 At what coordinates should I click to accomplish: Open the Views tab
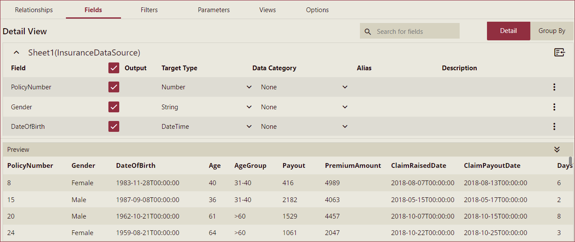click(268, 10)
